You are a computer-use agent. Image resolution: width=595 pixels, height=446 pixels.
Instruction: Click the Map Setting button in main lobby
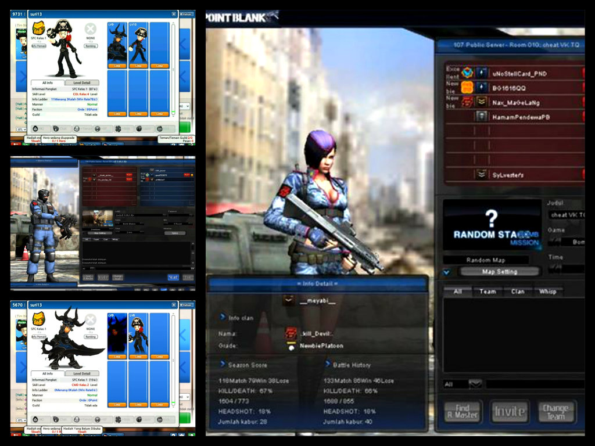(x=499, y=272)
